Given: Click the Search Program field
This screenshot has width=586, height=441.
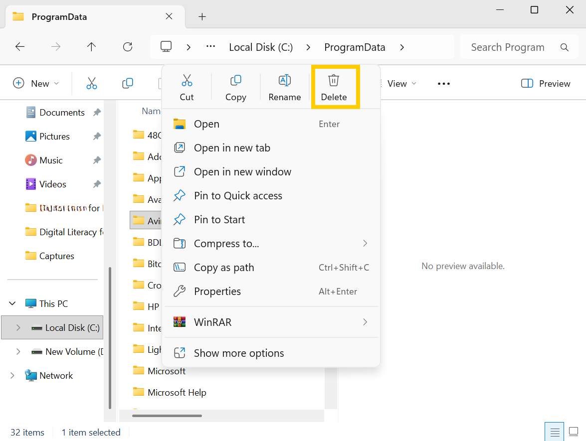Looking at the screenshot, I should pyautogui.click(x=519, y=47).
